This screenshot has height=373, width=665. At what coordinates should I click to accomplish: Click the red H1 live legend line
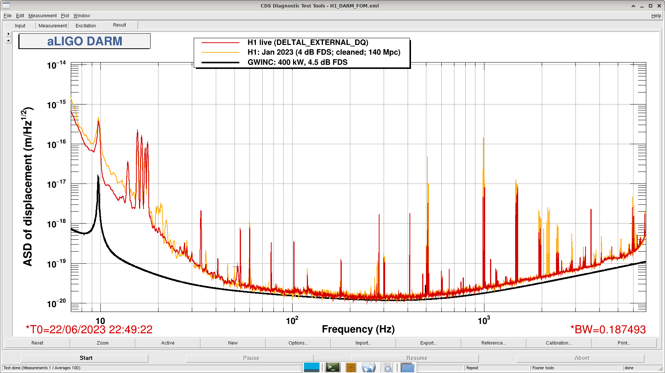pyautogui.click(x=220, y=43)
